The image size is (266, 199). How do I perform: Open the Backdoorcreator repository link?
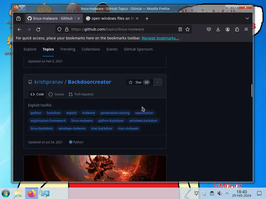[90, 82]
